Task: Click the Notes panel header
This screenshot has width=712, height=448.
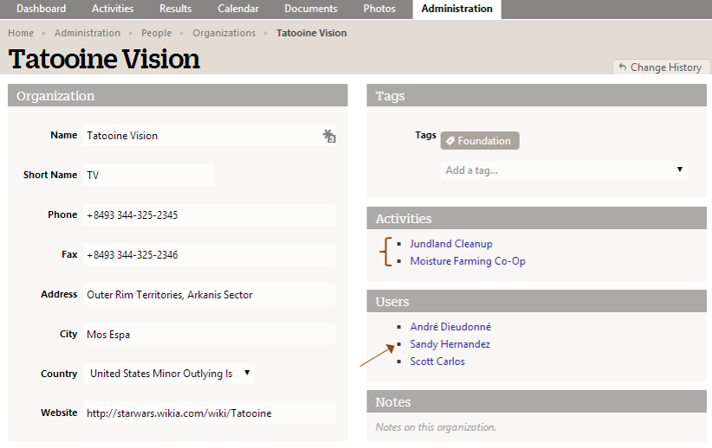Action: click(x=536, y=401)
